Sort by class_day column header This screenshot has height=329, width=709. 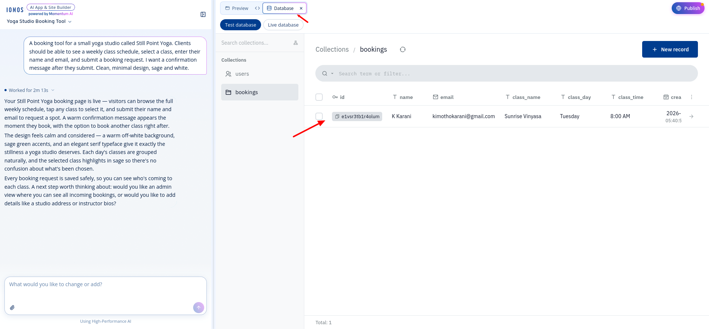576,97
